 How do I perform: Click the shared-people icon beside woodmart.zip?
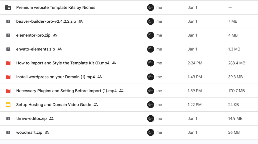coord(47,132)
